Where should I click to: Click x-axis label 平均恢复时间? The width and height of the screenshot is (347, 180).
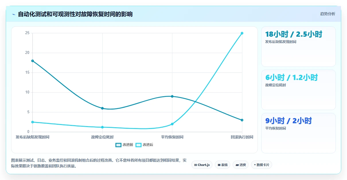point(172,137)
